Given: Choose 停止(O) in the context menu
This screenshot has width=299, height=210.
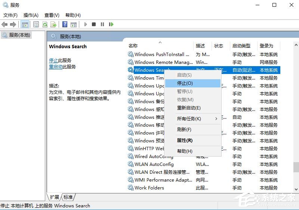Looking at the screenshot, I should coord(185,83).
